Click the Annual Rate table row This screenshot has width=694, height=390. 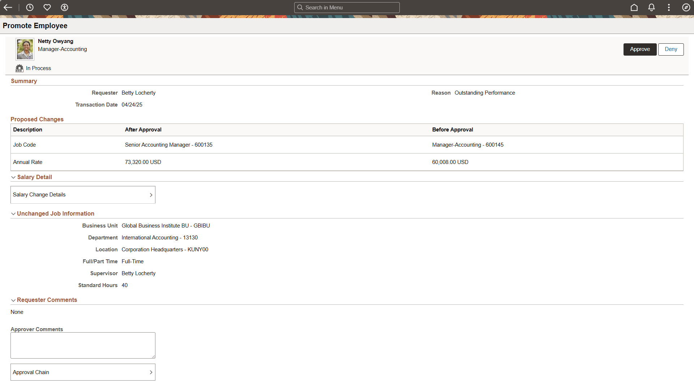click(347, 162)
